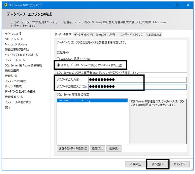Click 機能構成ルール step
195x174 pixels.
tap(14, 97)
